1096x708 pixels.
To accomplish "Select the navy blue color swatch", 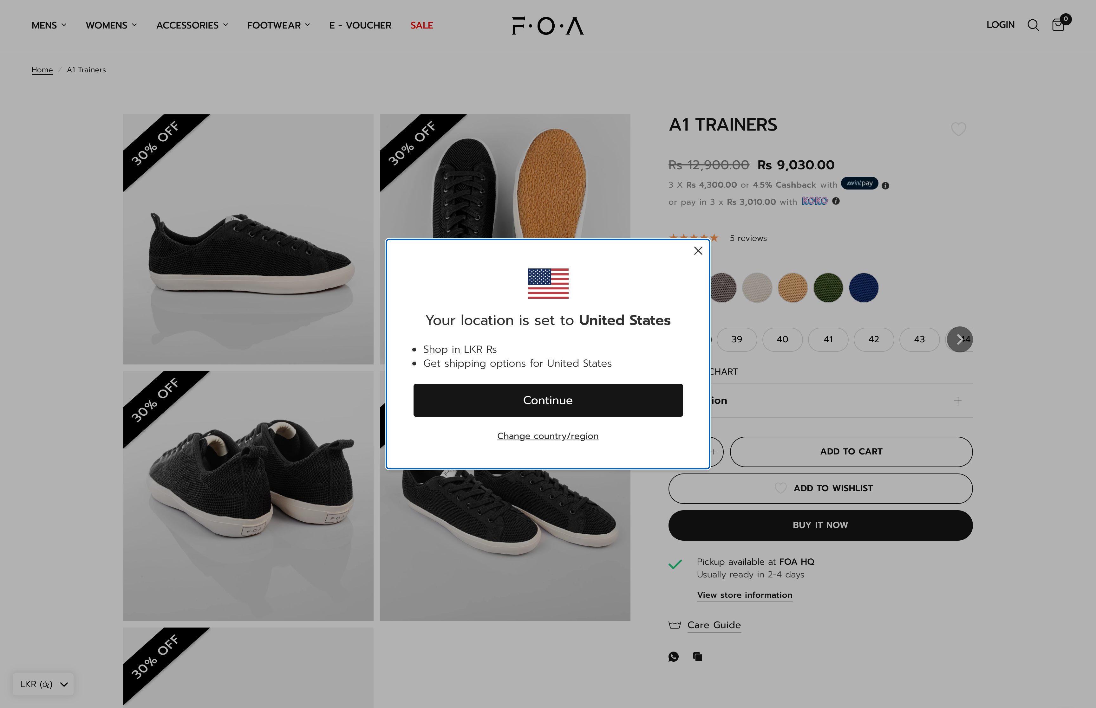I will (864, 287).
